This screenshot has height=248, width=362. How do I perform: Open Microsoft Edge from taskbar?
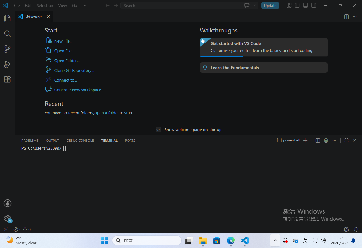click(231, 240)
